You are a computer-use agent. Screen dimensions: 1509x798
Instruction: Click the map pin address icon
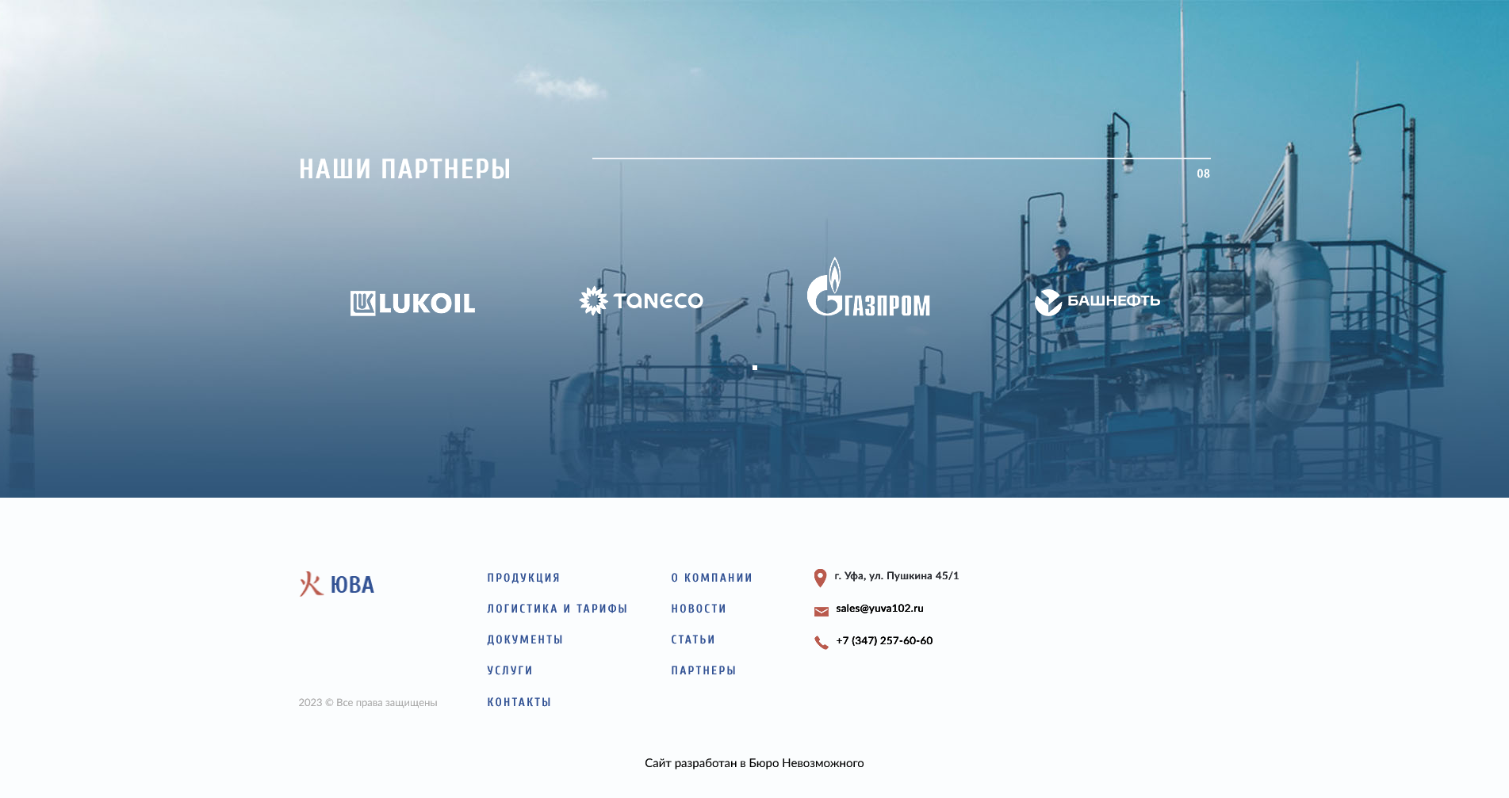point(821,578)
